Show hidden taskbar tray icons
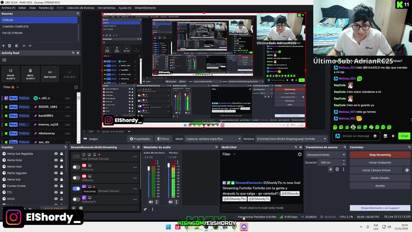This screenshot has width=412, height=232. point(360,227)
